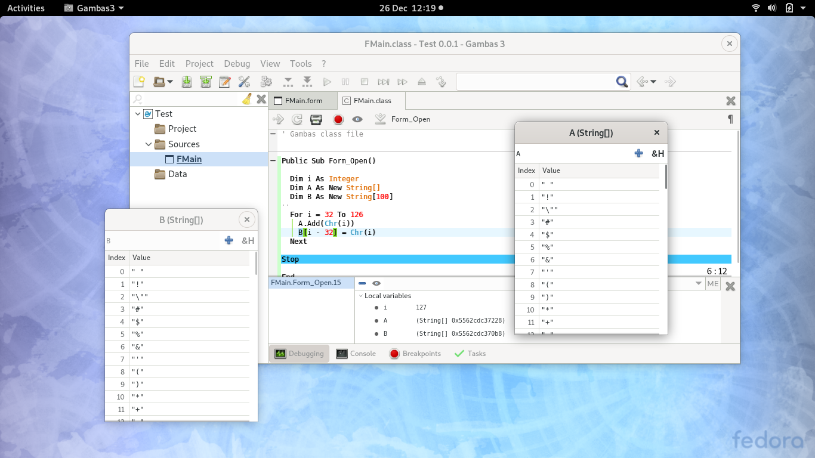This screenshot has width=815, height=458.
Task: Switch to the Debugging tab
Action: tap(300, 354)
